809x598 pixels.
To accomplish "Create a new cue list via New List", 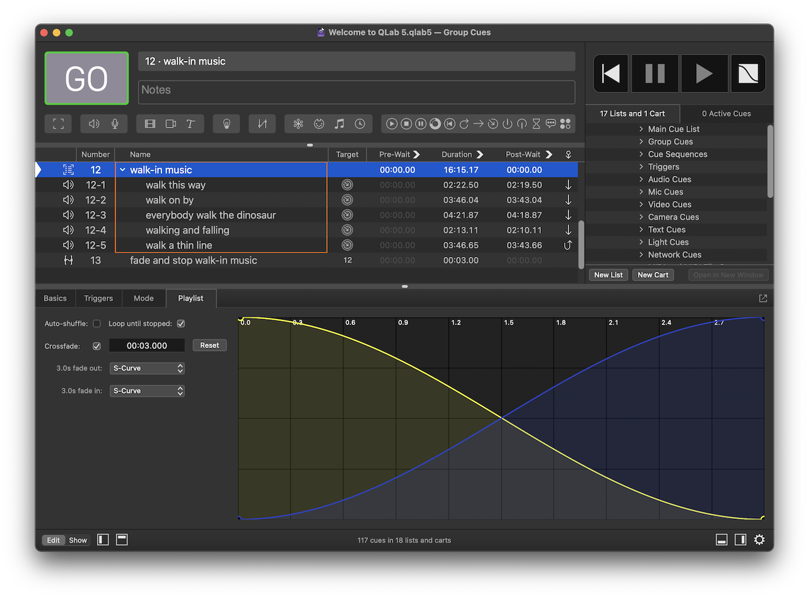I will point(607,275).
